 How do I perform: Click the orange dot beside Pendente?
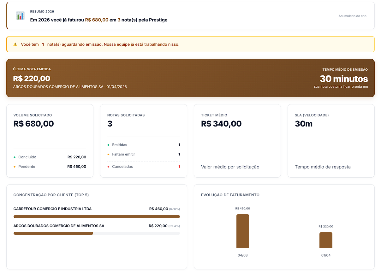coord(15,167)
